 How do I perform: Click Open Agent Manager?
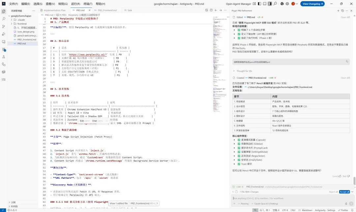click(x=238, y=4)
